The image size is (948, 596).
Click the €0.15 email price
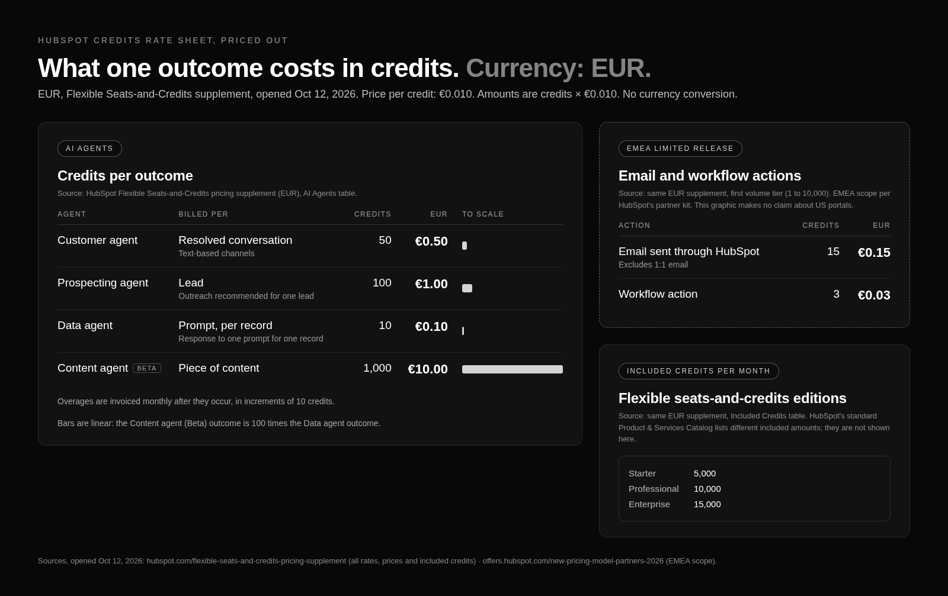(874, 253)
